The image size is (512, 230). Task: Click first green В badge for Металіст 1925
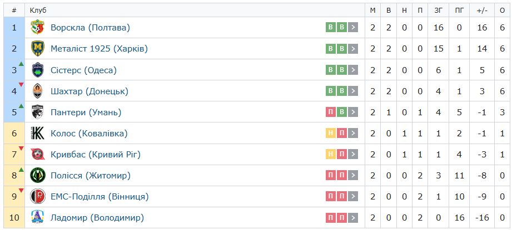tap(330, 48)
